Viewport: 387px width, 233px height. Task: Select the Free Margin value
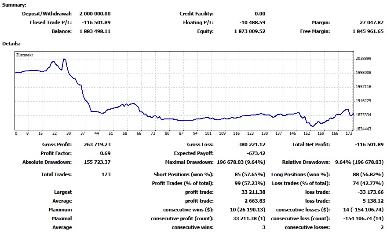pos(368,31)
